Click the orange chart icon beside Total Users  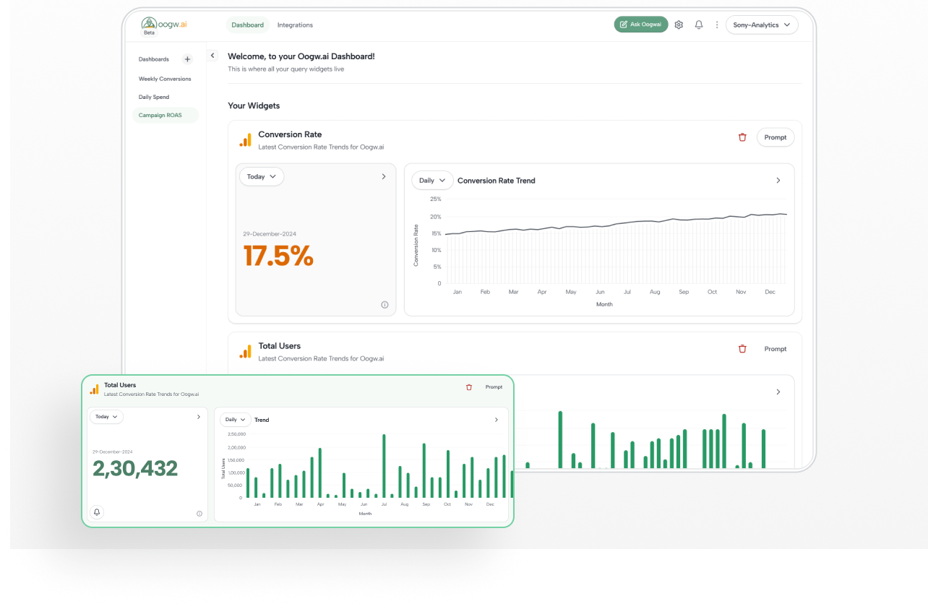point(94,389)
